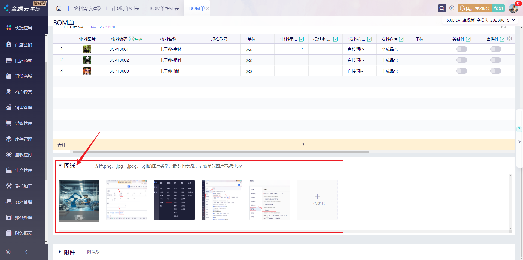Viewport: 523px width, 260px height.
Task: Toggle 客供件 switch for BCP10001
Action: coord(496,49)
